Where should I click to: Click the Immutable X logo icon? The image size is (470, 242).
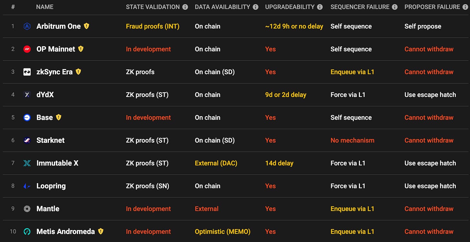coord(27,163)
